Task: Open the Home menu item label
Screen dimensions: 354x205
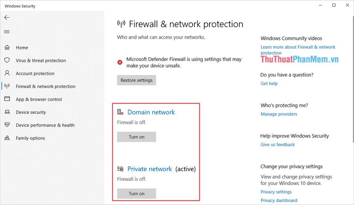Action: (22, 48)
